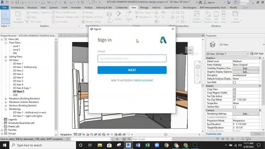Open View Templates tool in ribbon
The image size is (265, 149).
(18, 17)
